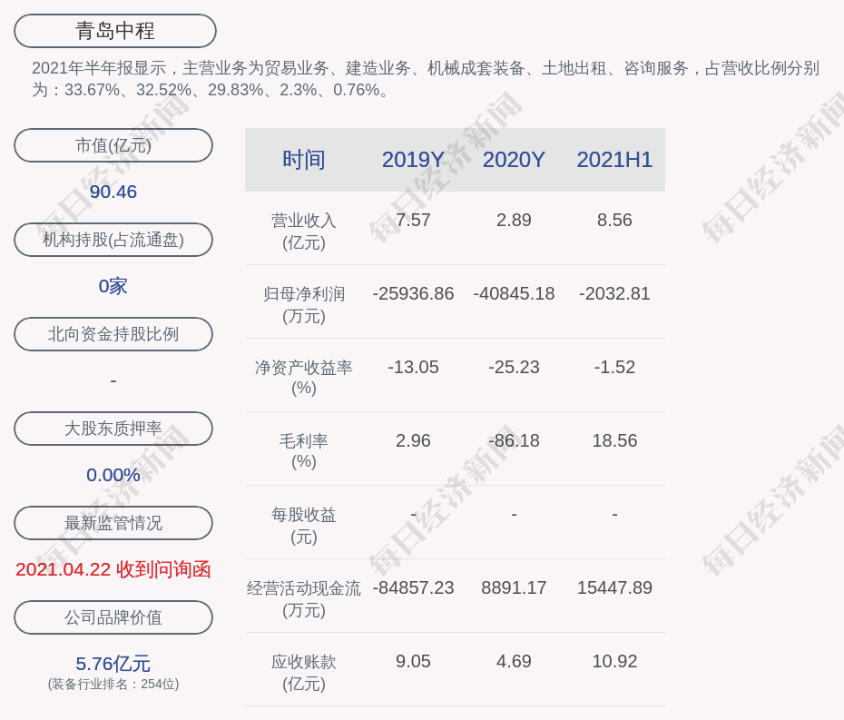Screen dimensions: 844x720
Task: Select the 经营活动现金流(万元) row label
Action: point(303,598)
